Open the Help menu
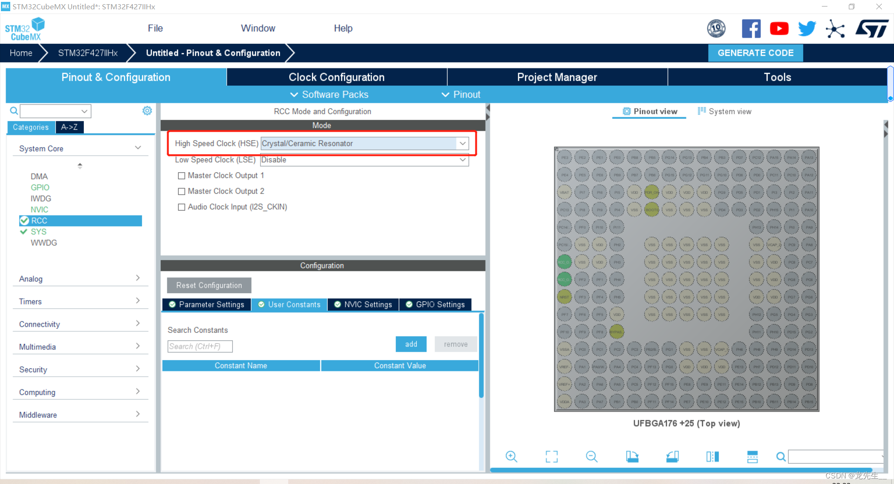The height and width of the screenshot is (484, 894). 343,28
